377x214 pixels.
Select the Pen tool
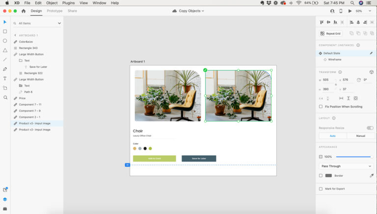5,69
